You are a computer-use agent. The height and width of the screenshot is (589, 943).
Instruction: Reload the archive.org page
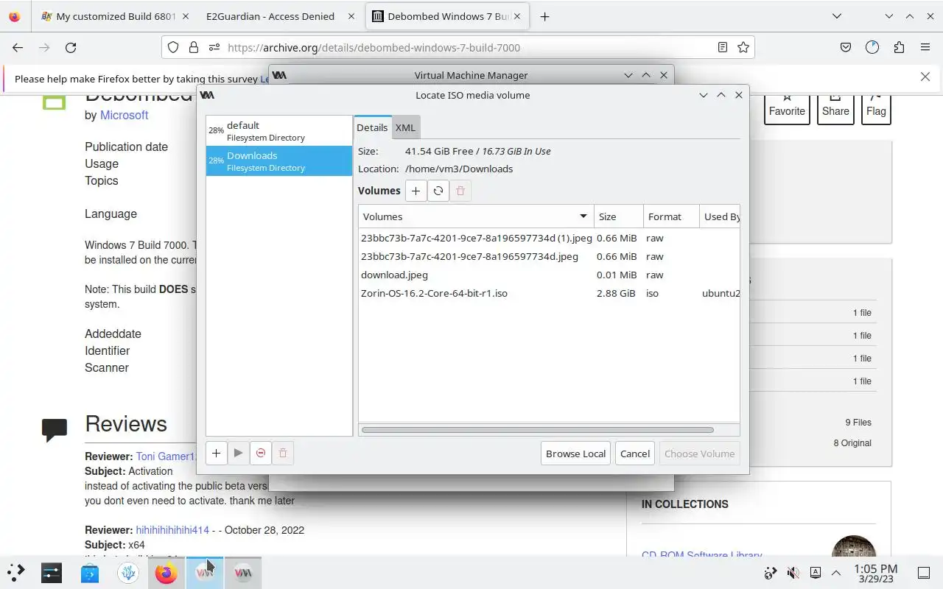click(x=71, y=47)
